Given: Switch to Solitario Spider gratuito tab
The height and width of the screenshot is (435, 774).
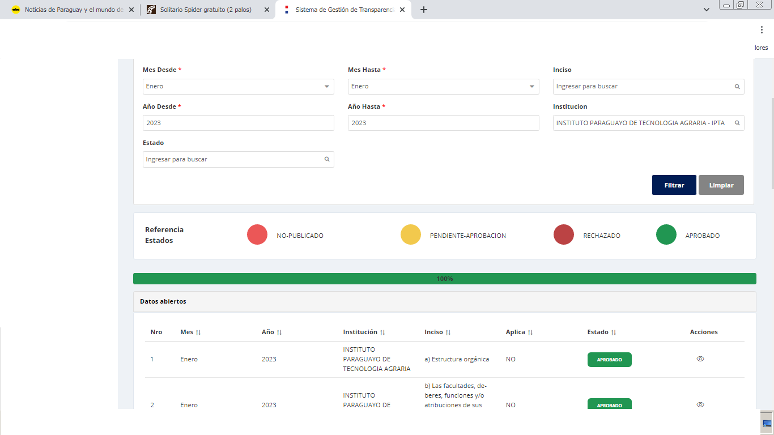Looking at the screenshot, I should pyautogui.click(x=207, y=10).
